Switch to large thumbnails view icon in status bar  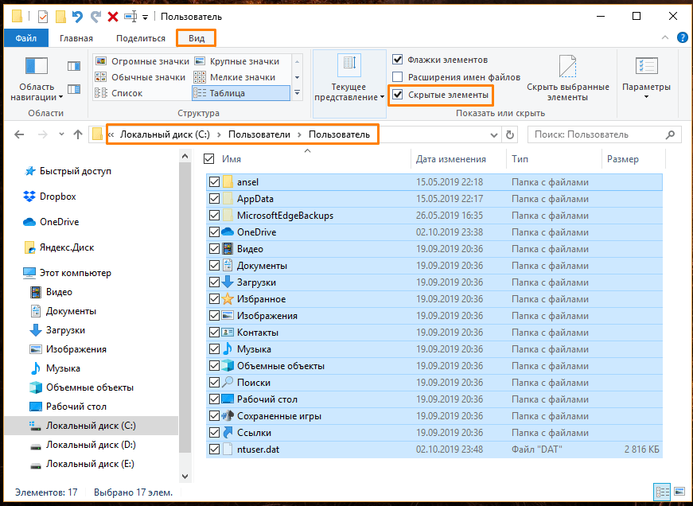tap(679, 492)
